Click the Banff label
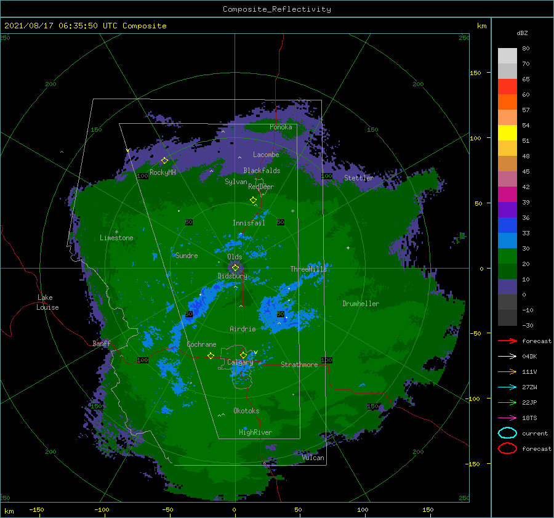This screenshot has height=518, width=554. coord(102,343)
